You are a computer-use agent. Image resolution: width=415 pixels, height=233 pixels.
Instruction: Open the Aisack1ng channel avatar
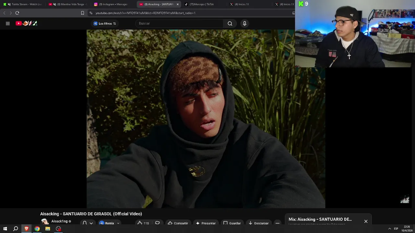tap(45, 222)
